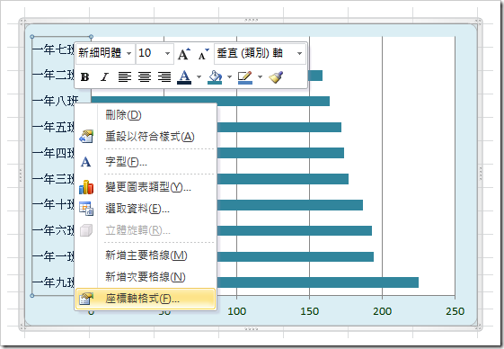This screenshot has height=349, width=504.
Task: Apply shape outline with pencil icon
Action: 245,77
